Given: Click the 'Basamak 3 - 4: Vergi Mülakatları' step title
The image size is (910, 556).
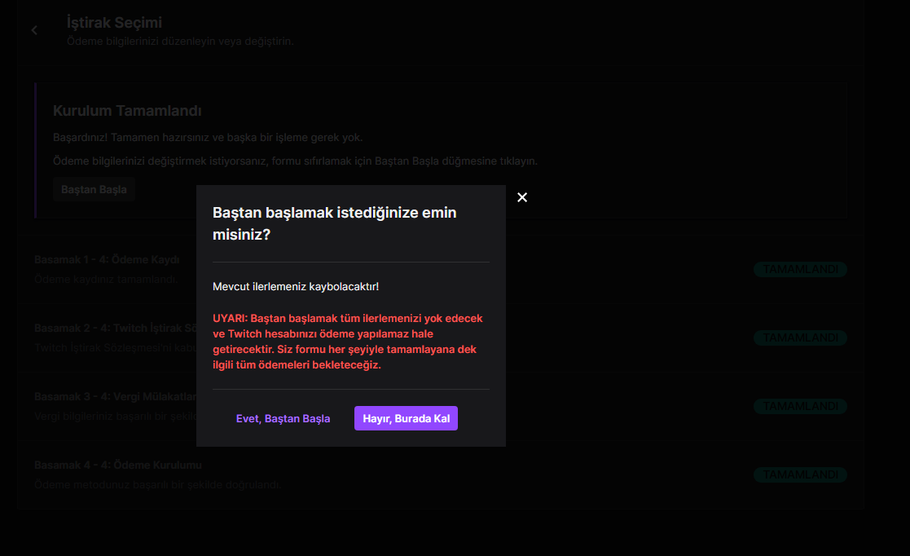Looking at the screenshot, I should 116,397.
